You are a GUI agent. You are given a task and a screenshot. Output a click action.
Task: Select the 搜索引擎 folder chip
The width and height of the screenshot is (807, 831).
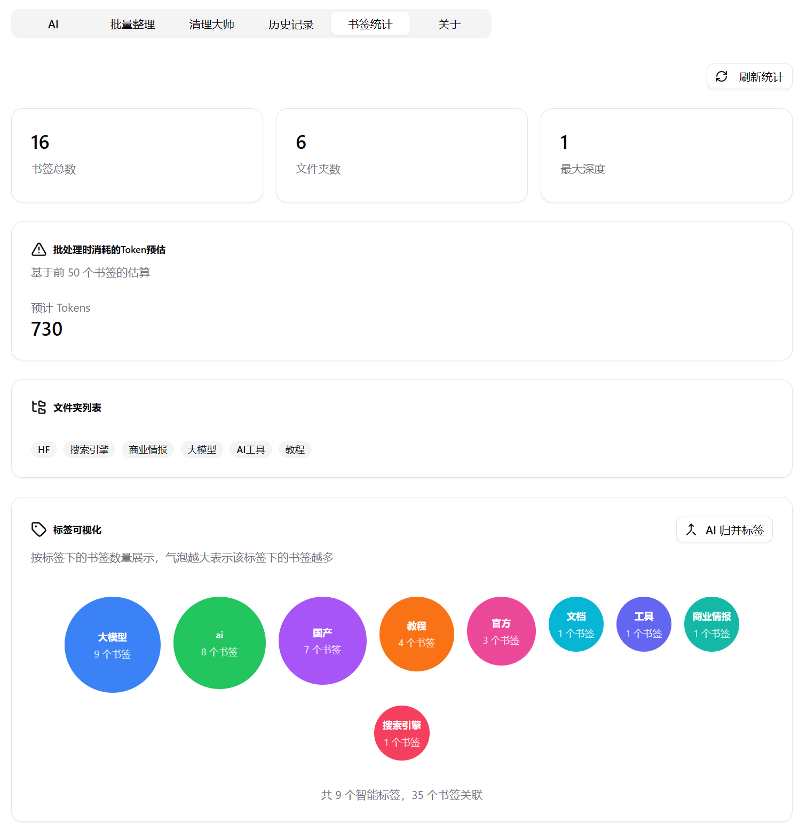89,450
